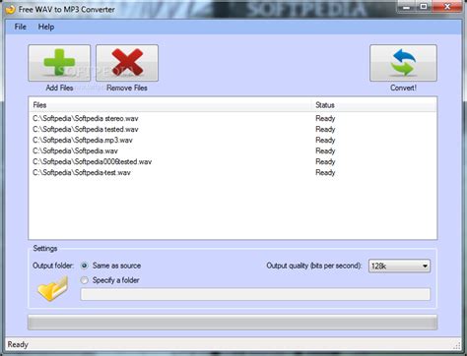Image resolution: width=467 pixels, height=356 pixels.
Task: Click the green plus Add Files icon
Action: point(59,63)
